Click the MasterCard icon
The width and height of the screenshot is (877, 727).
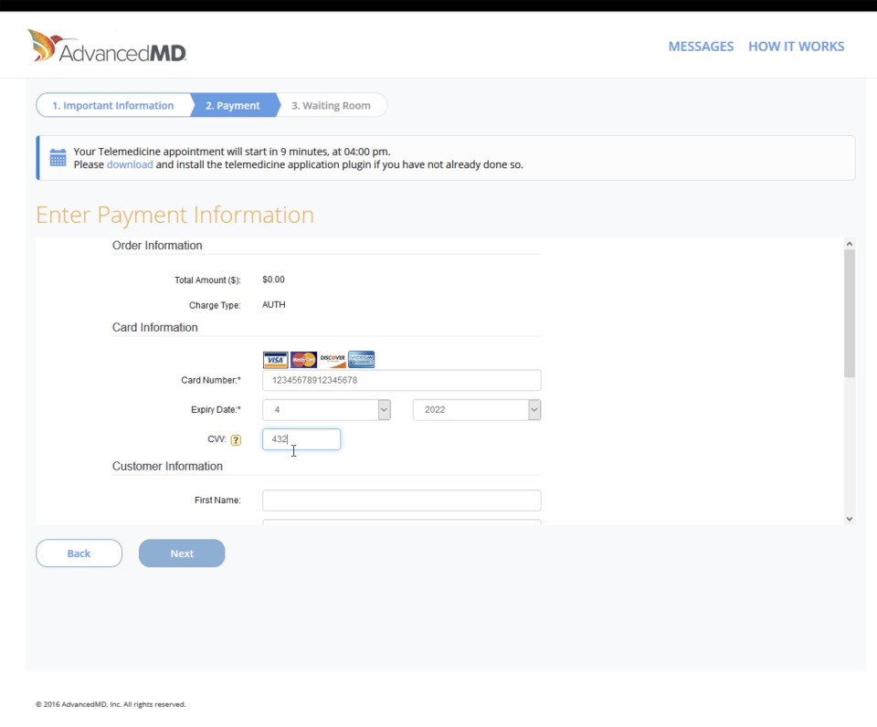pos(303,359)
